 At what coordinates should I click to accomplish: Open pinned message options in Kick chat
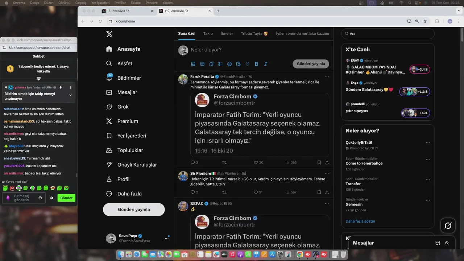click(70, 87)
